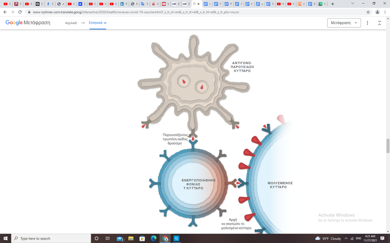
Task: Bookmark this page with the star icon
Action: [368, 12]
